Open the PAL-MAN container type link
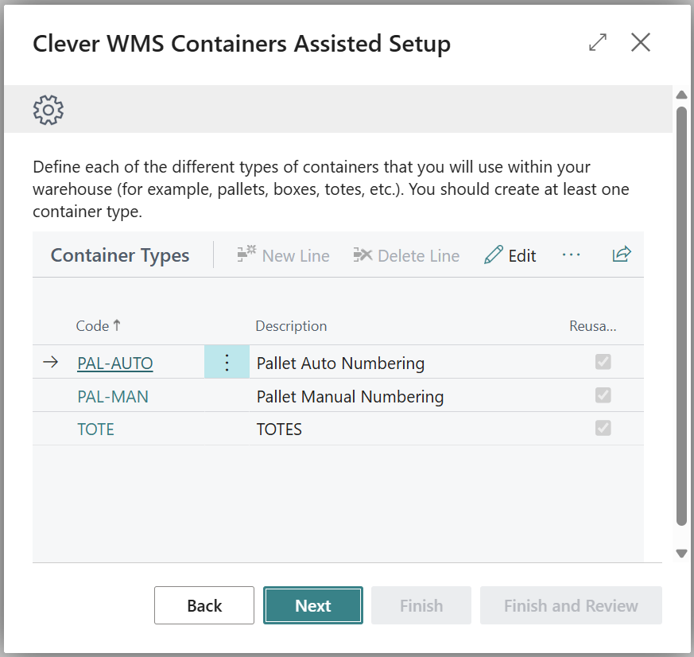Viewport: 694px width, 657px height. [113, 396]
